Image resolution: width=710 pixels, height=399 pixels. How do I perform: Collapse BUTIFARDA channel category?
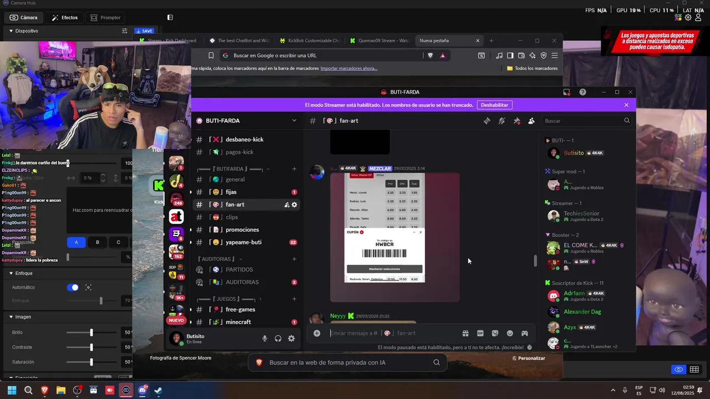(268, 169)
